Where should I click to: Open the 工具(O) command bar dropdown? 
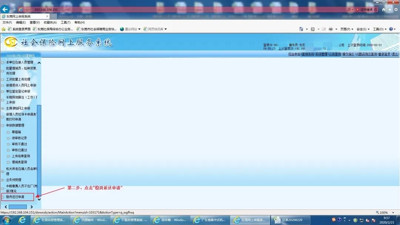(x=380, y=29)
